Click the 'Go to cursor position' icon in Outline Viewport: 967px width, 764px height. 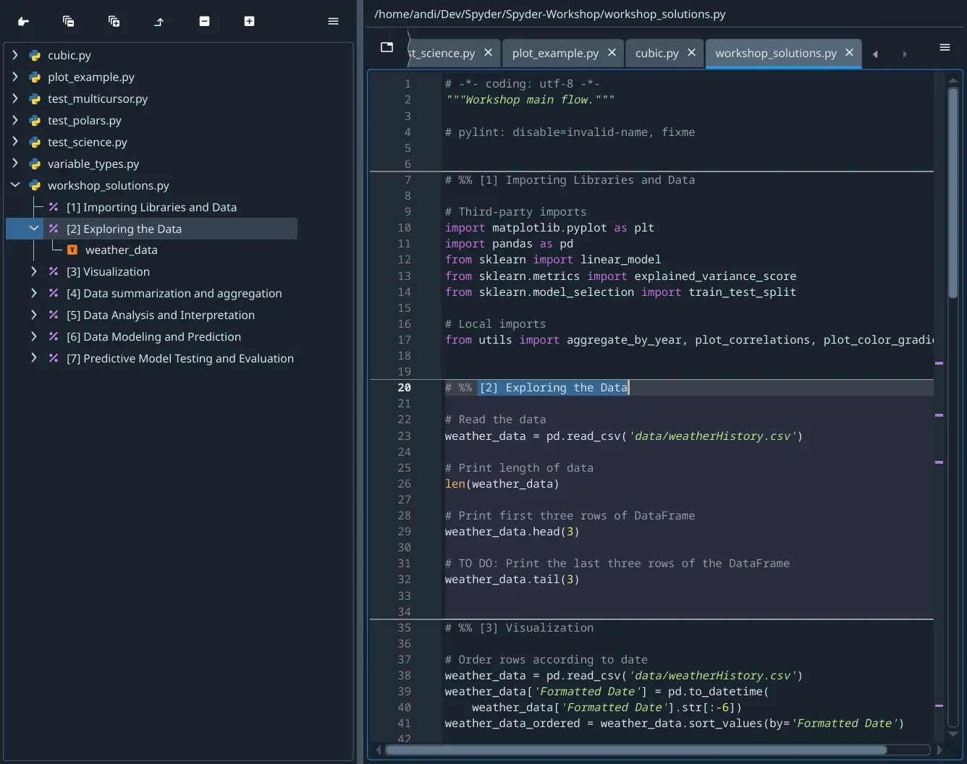tap(22, 21)
